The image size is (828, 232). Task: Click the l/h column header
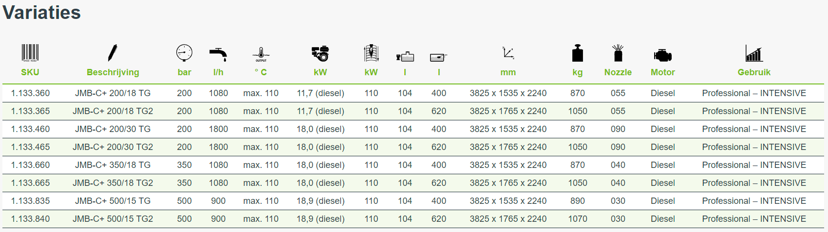click(x=218, y=72)
